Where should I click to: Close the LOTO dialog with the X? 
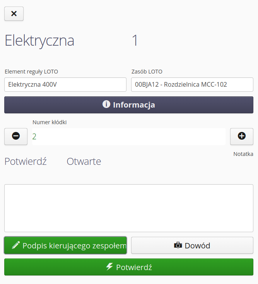click(x=14, y=14)
